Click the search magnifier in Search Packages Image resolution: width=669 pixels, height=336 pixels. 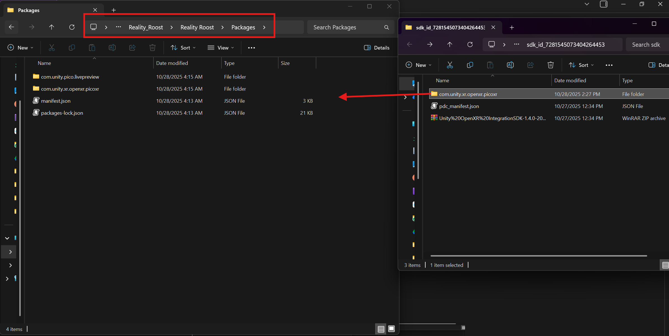[x=386, y=27]
